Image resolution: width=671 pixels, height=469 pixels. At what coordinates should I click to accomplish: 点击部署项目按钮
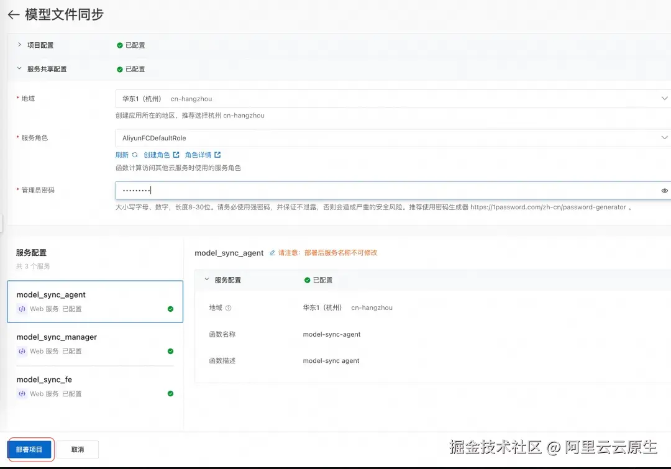click(x=30, y=449)
